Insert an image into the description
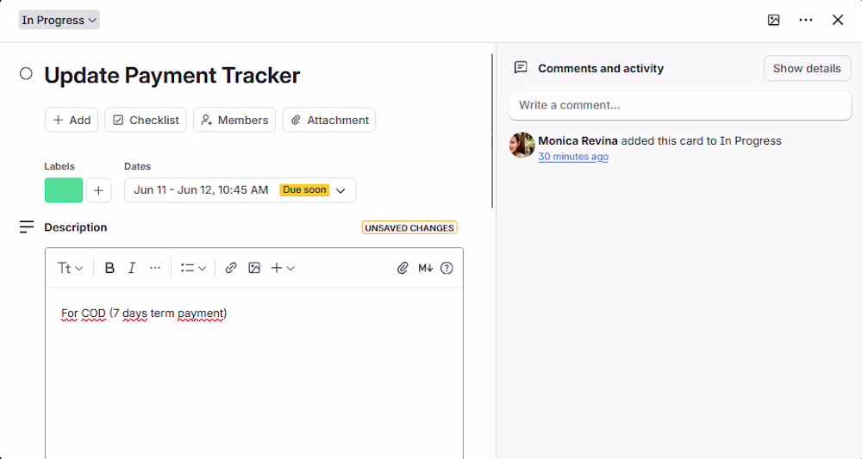The image size is (862, 459). [254, 268]
